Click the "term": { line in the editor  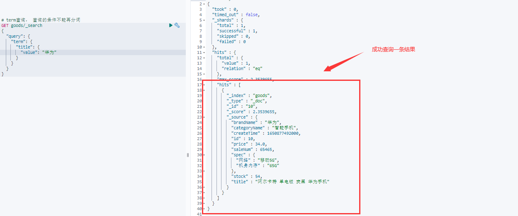22,41
